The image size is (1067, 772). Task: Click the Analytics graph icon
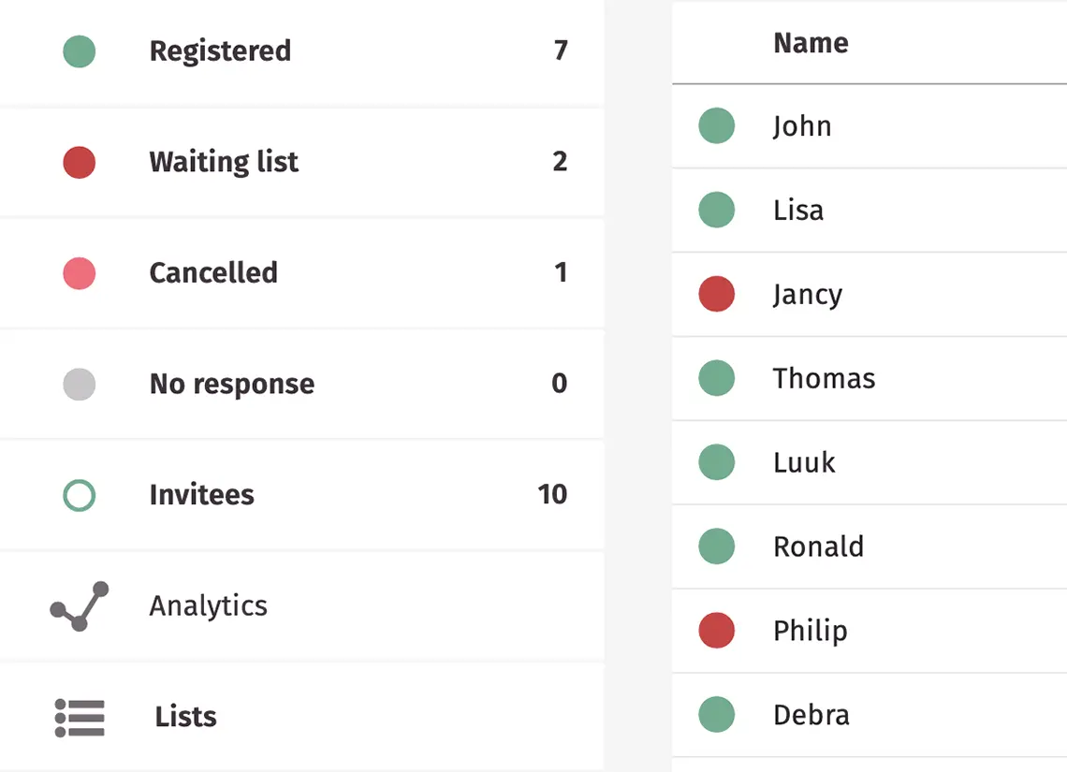coord(80,605)
